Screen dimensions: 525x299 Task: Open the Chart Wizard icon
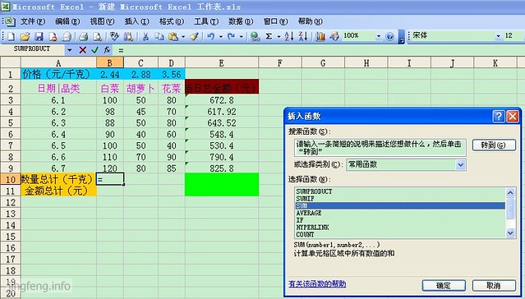[x=320, y=36]
